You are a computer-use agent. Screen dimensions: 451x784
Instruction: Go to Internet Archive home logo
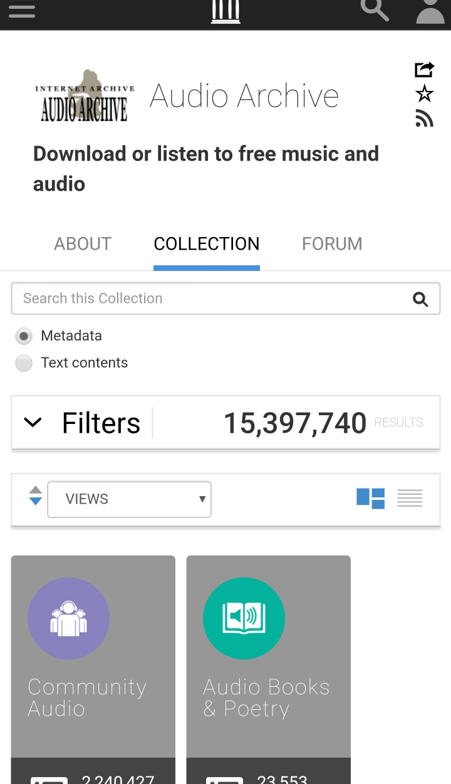225,11
